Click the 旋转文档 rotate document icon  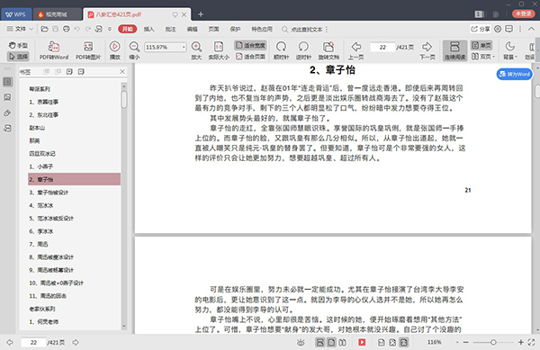click(x=328, y=50)
